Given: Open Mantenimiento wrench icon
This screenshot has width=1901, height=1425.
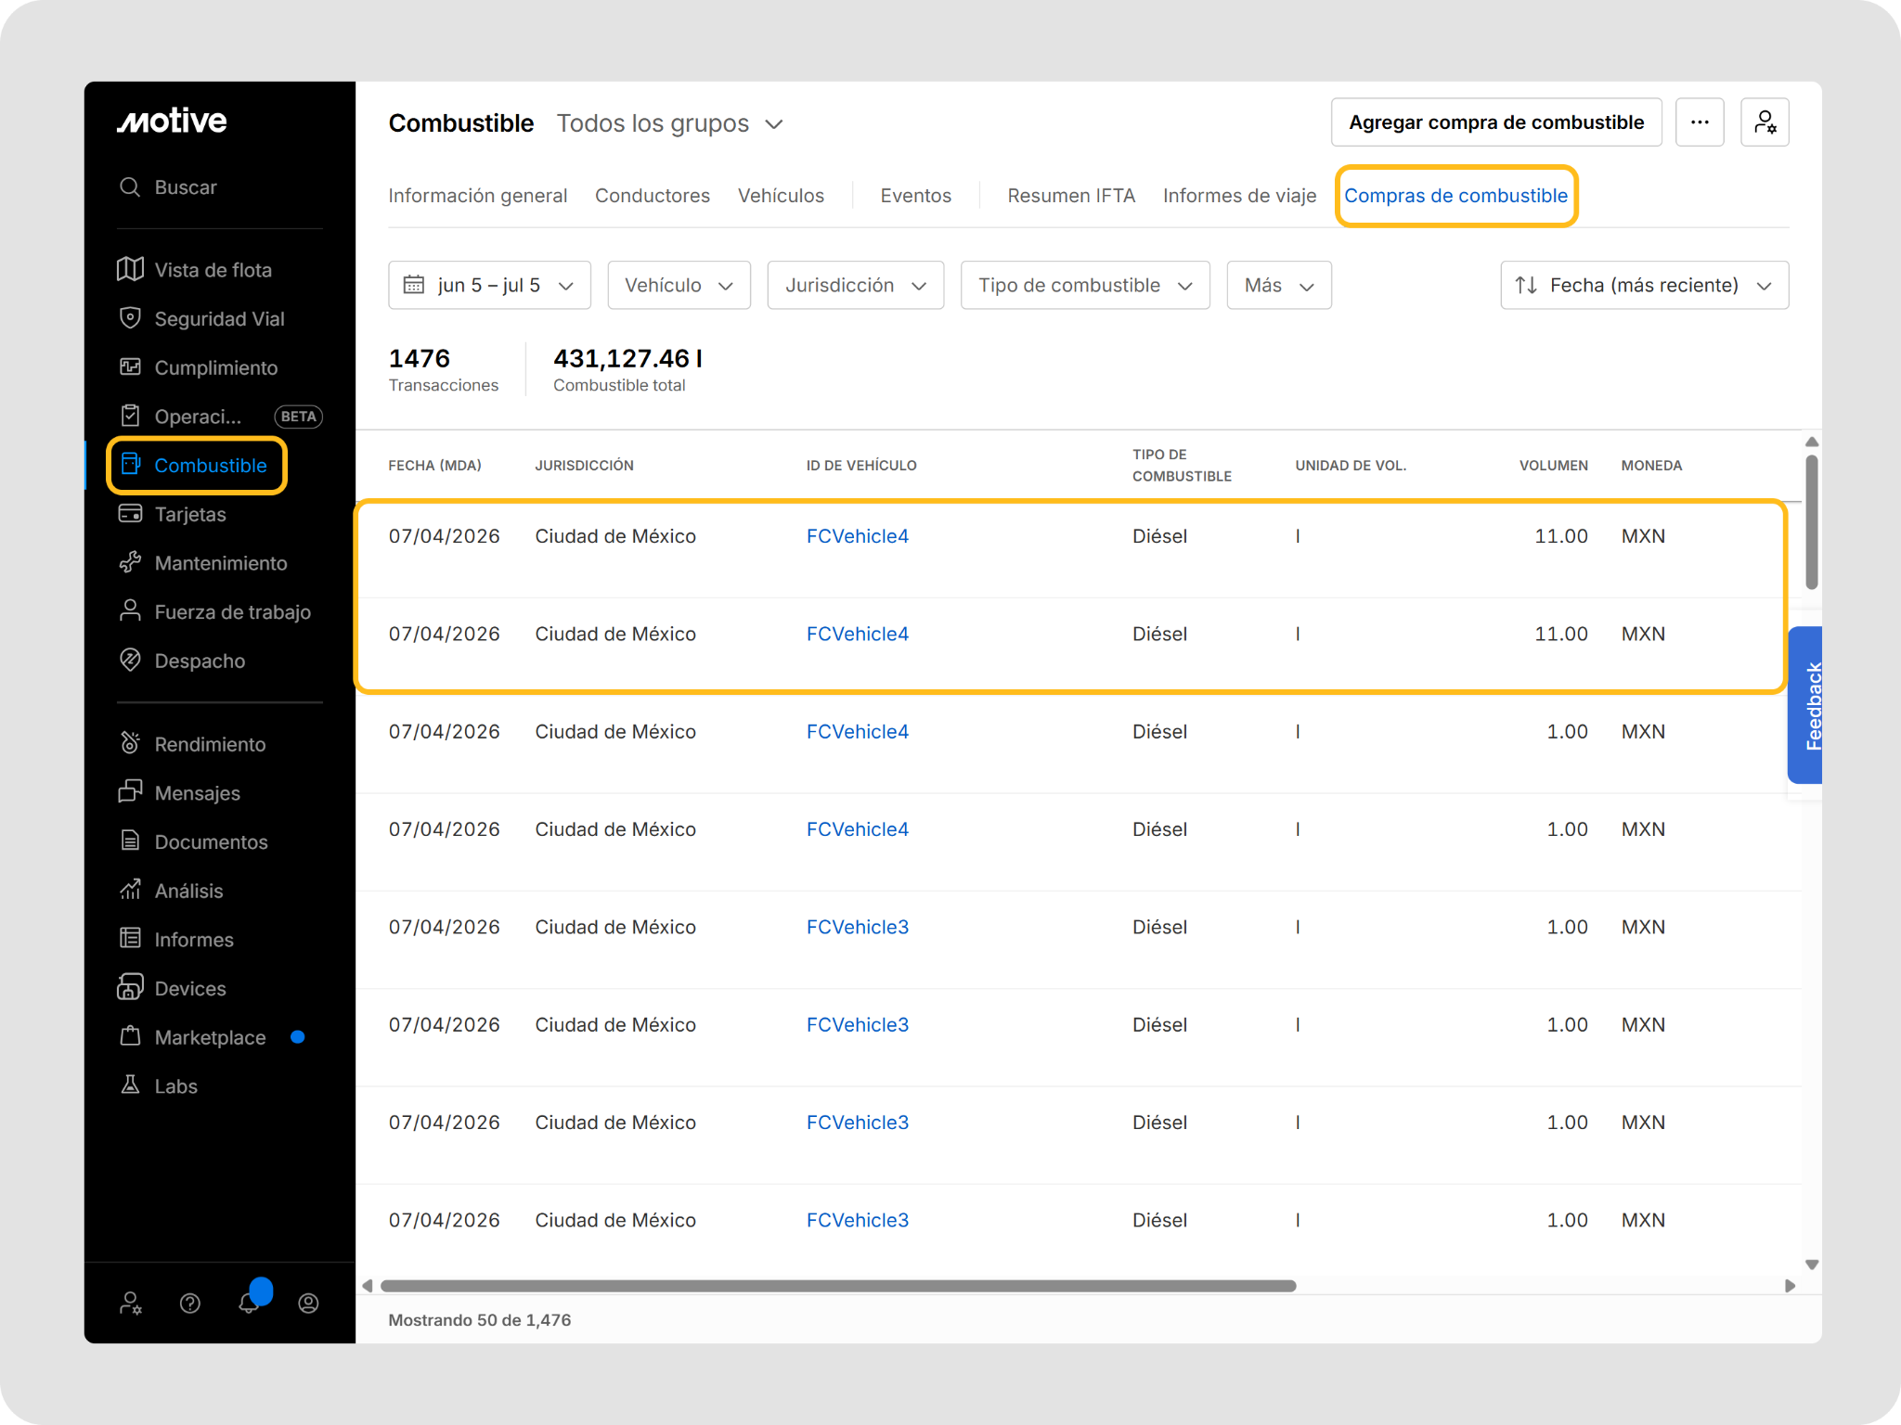Looking at the screenshot, I should click(130, 562).
